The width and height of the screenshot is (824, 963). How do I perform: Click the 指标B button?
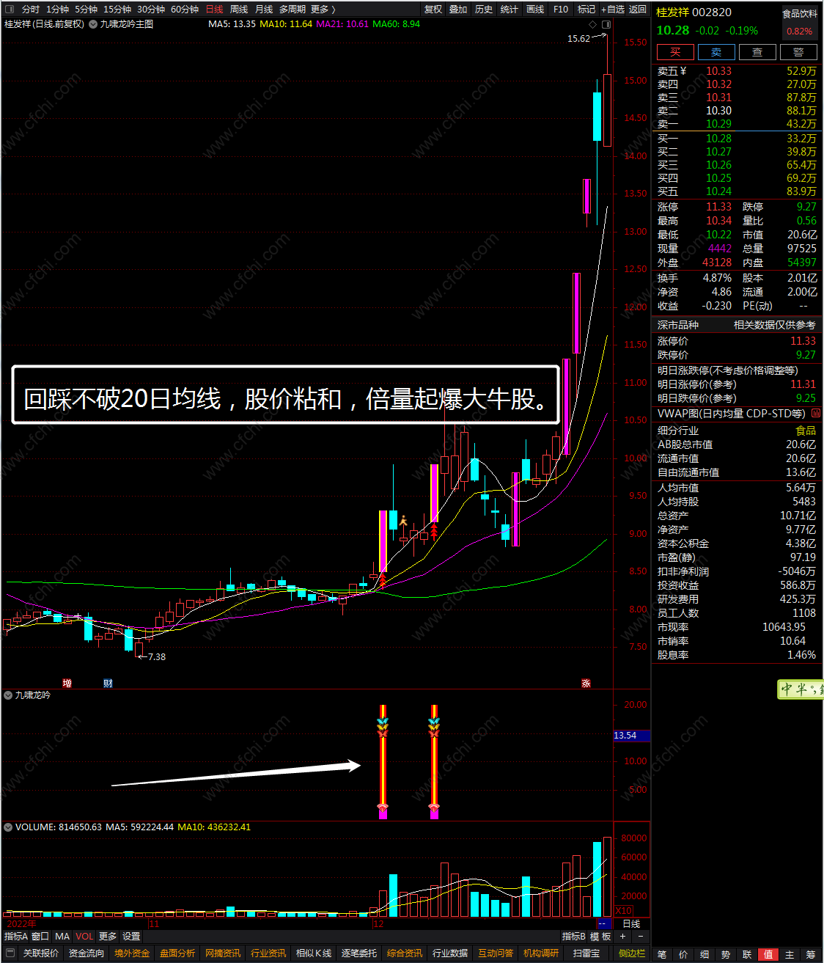coord(574,937)
